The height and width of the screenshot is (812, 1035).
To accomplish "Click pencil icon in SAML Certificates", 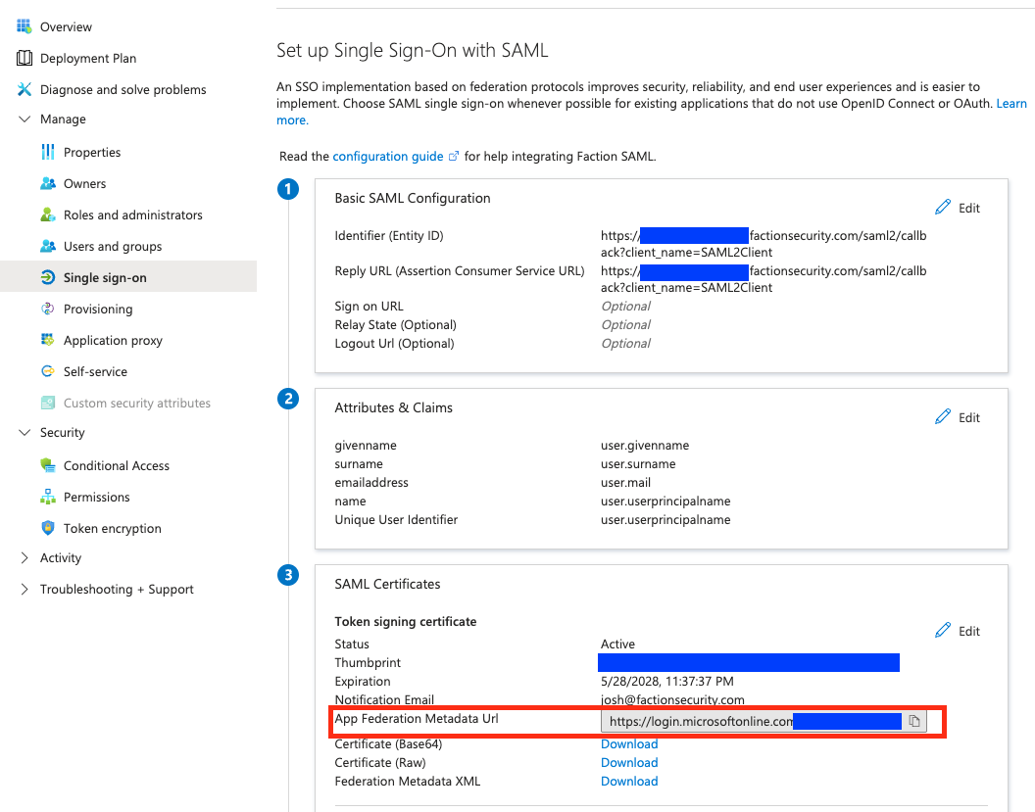I will pos(943,630).
